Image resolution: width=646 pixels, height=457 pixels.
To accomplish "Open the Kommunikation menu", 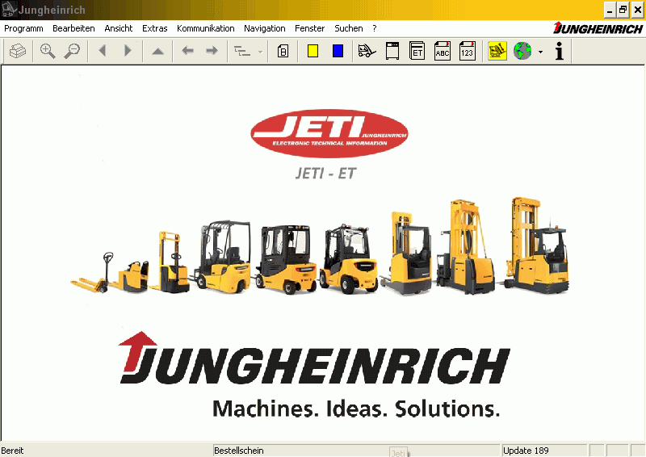I will click(205, 28).
